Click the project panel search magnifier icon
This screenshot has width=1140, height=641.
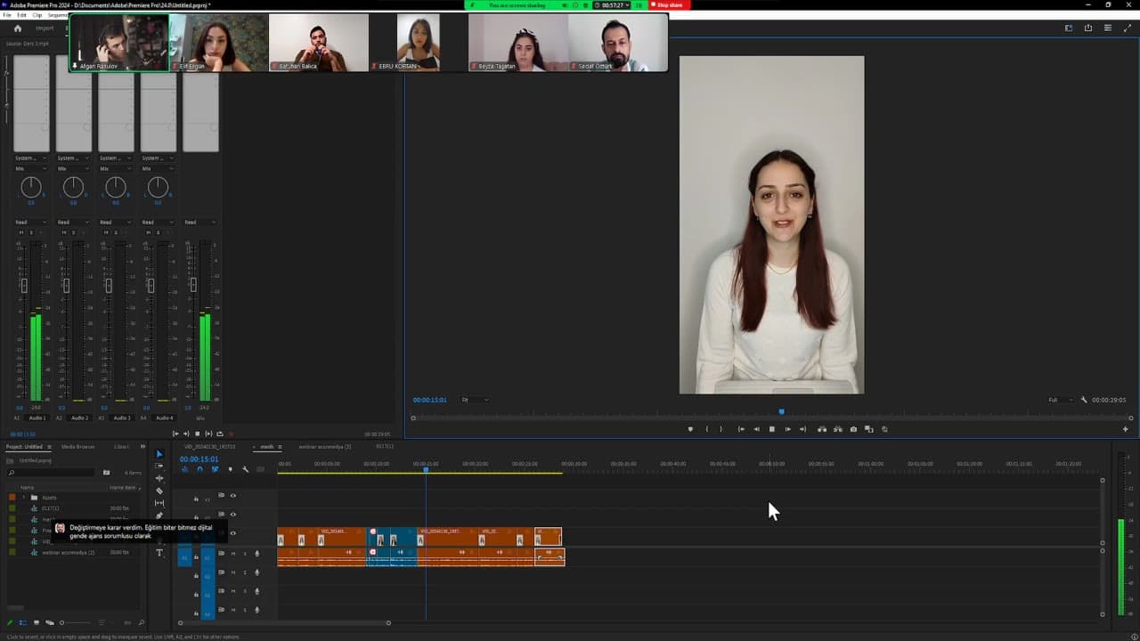tap(11, 473)
